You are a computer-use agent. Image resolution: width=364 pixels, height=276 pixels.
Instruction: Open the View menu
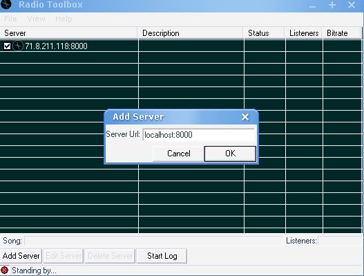36,19
